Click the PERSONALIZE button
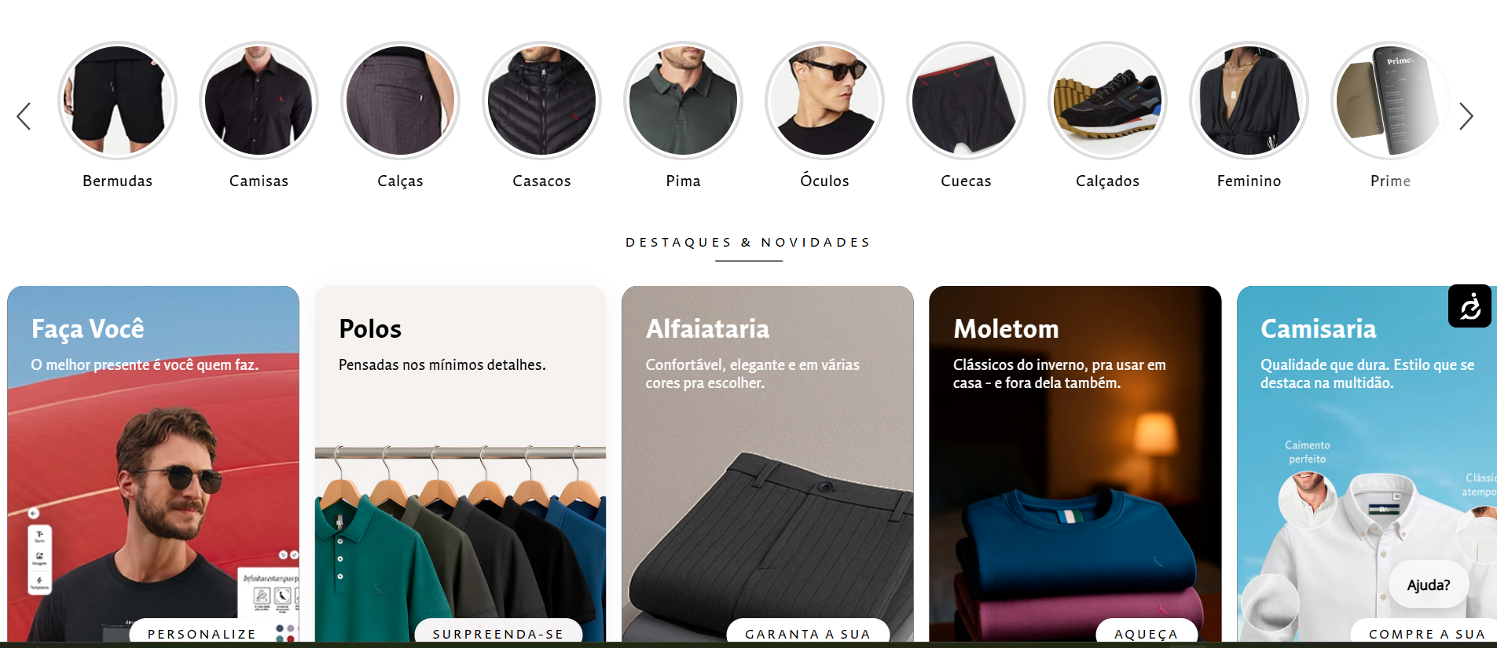Image resolution: width=1497 pixels, height=648 pixels. [202, 633]
